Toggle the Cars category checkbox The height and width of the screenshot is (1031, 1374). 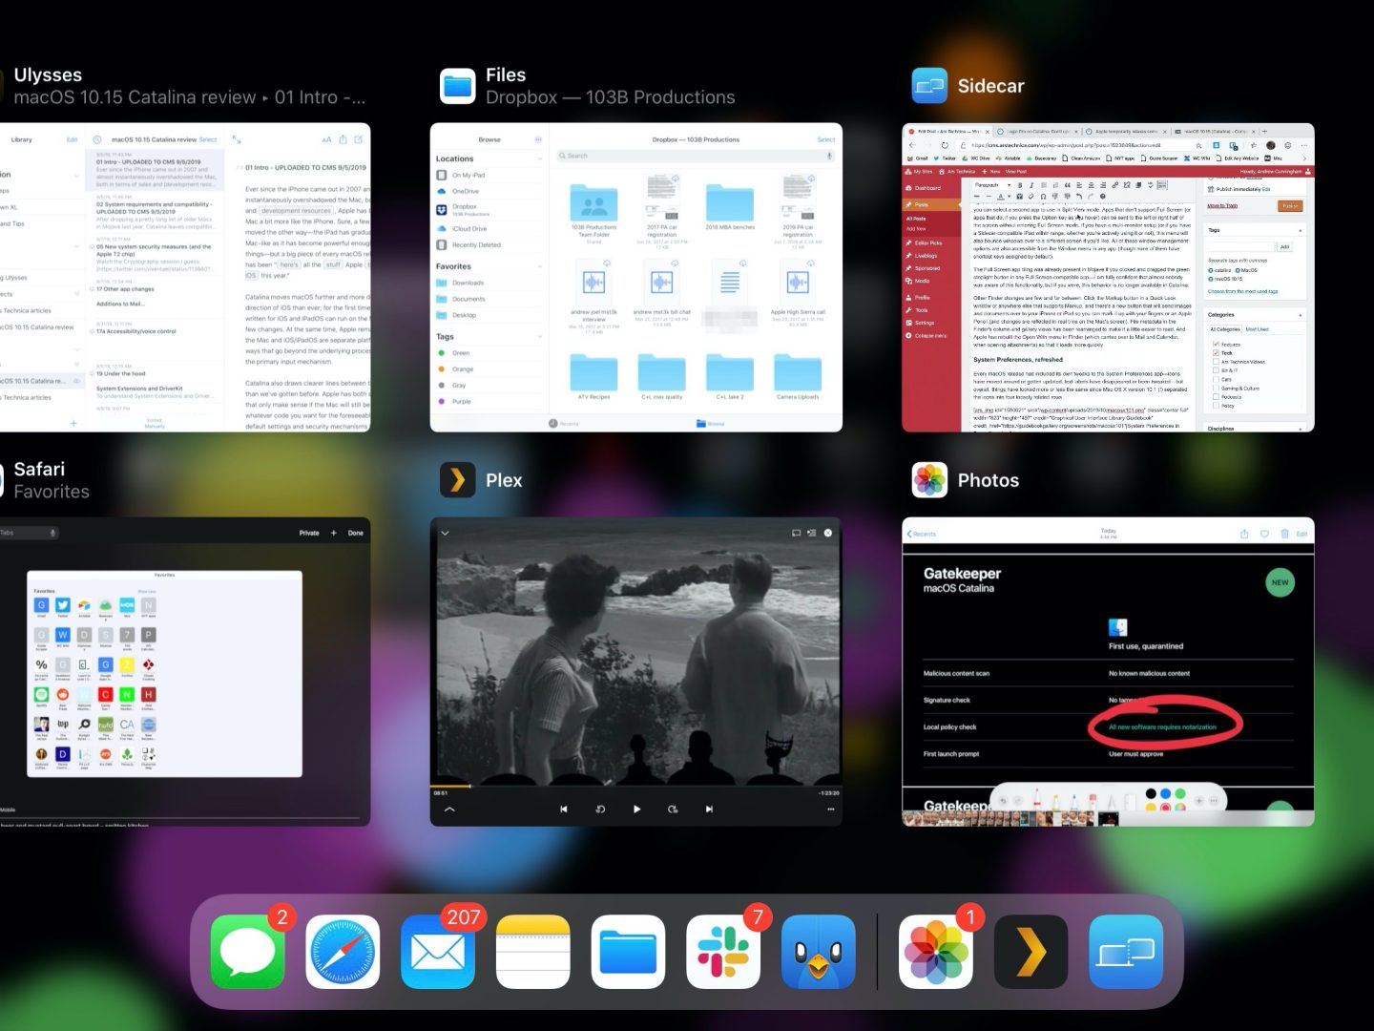1215,379
